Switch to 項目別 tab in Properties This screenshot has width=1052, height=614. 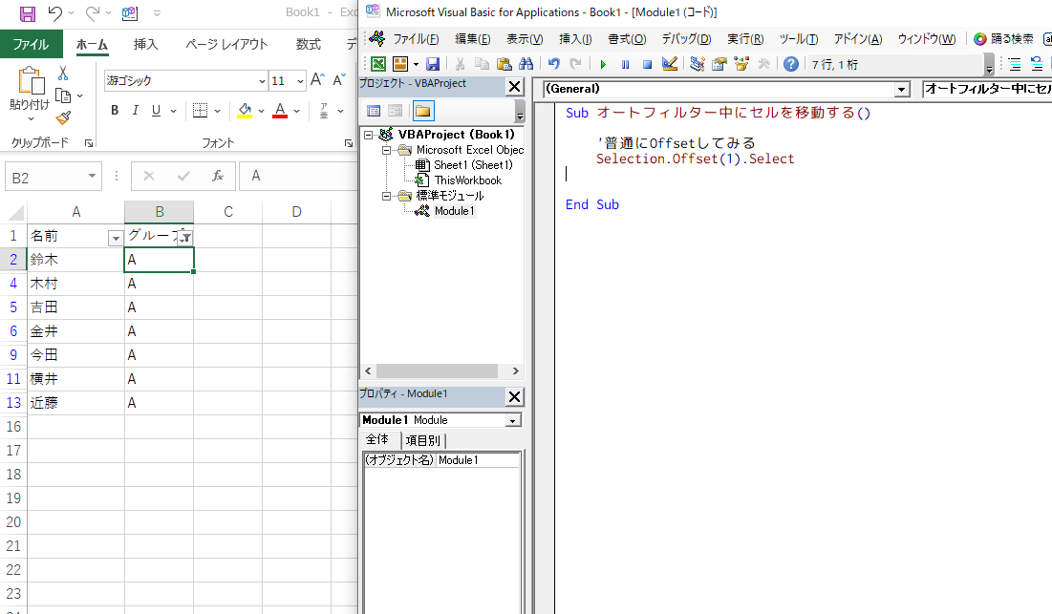(x=423, y=440)
